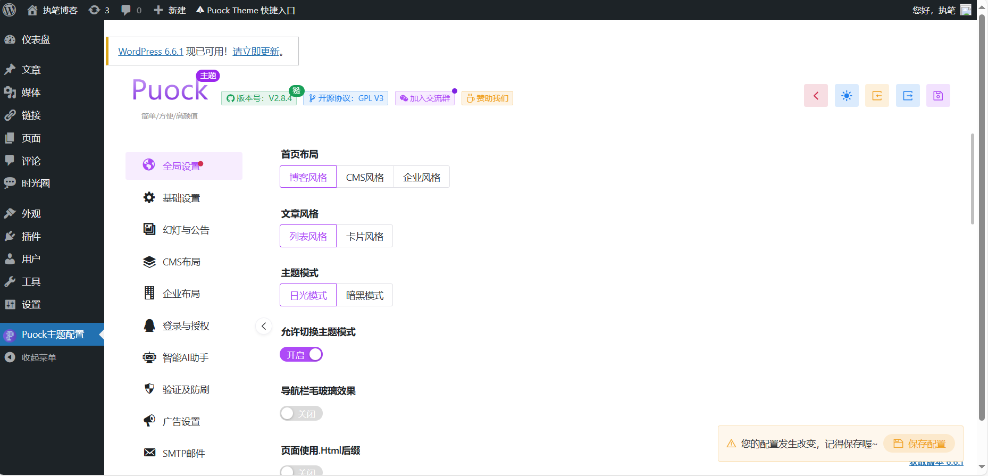Select the 幻灯与公告 tab

[184, 230]
